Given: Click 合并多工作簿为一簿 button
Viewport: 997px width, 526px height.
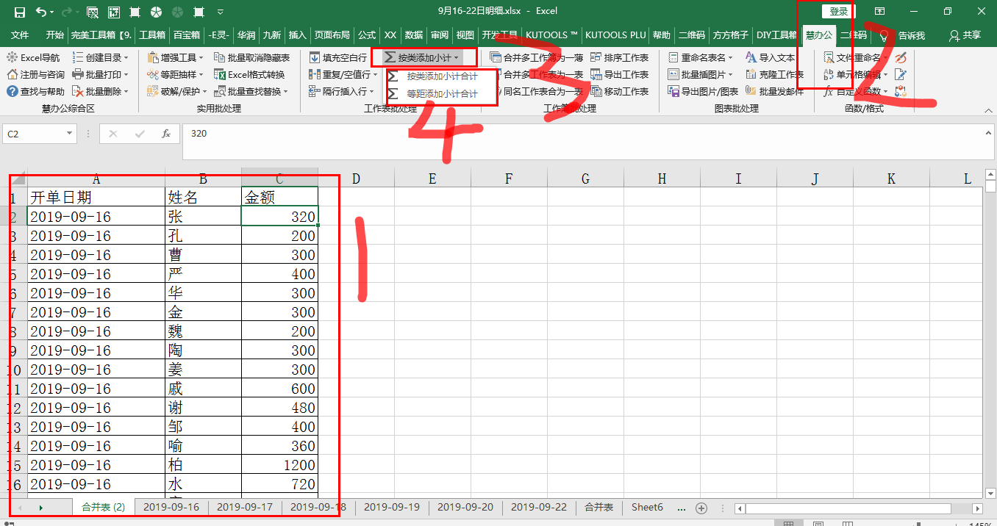Looking at the screenshot, I should tap(537, 57).
